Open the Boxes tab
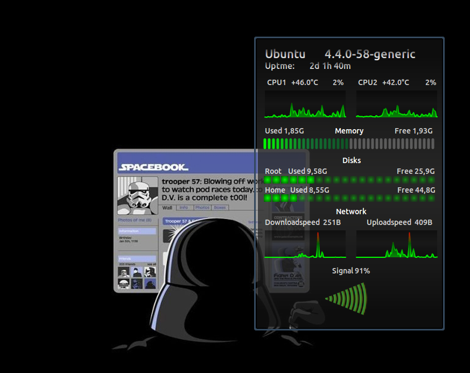Screen dimensions: 470x373 219,207
